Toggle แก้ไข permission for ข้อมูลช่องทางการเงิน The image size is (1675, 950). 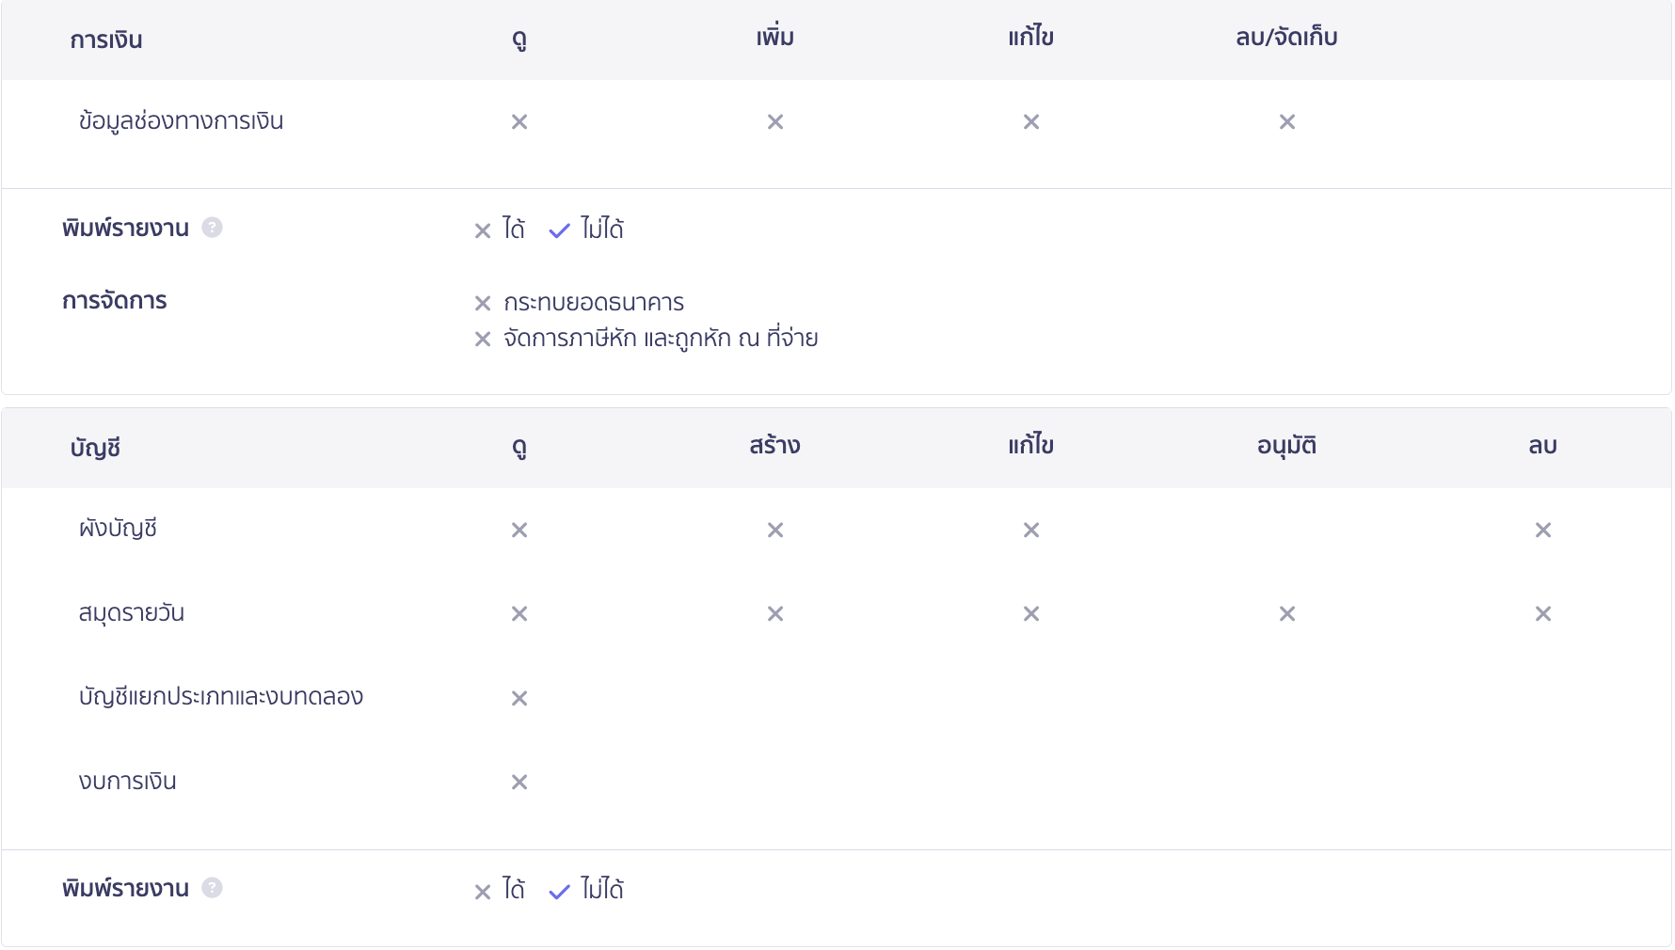click(x=1031, y=120)
